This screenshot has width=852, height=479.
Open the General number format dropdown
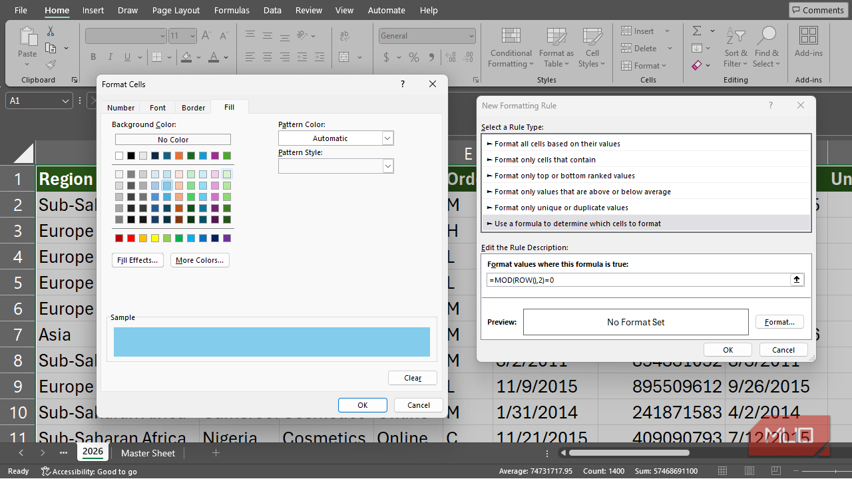tap(471, 36)
